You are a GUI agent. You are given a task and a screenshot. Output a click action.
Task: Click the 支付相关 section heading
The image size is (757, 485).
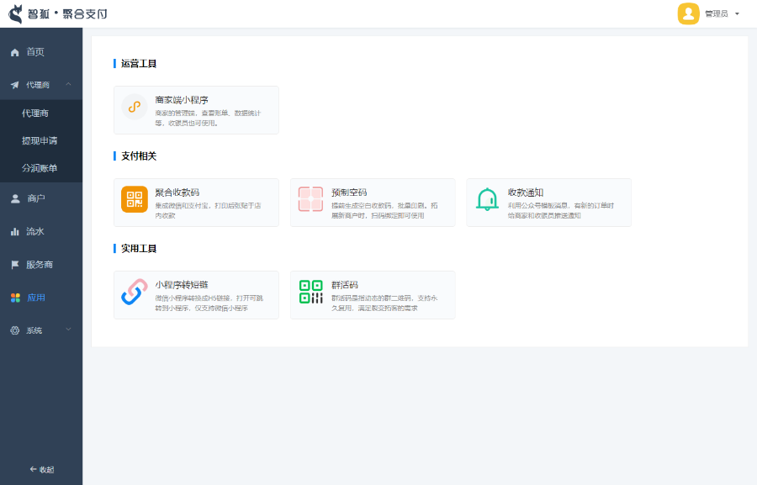(x=139, y=156)
